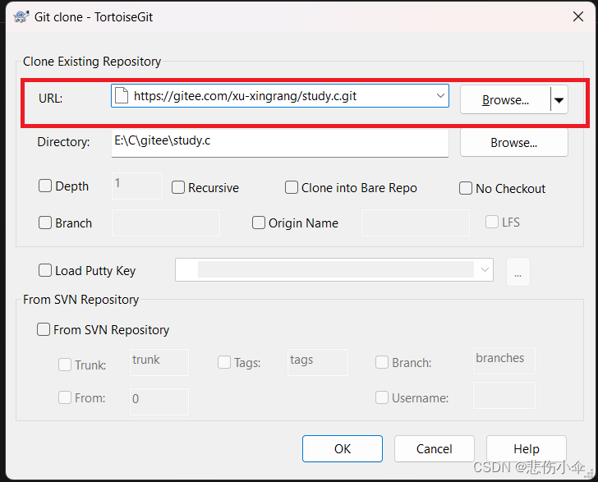This screenshot has width=598, height=482.
Task: Toggle the From revision checkbox
Action: (64, 397)
